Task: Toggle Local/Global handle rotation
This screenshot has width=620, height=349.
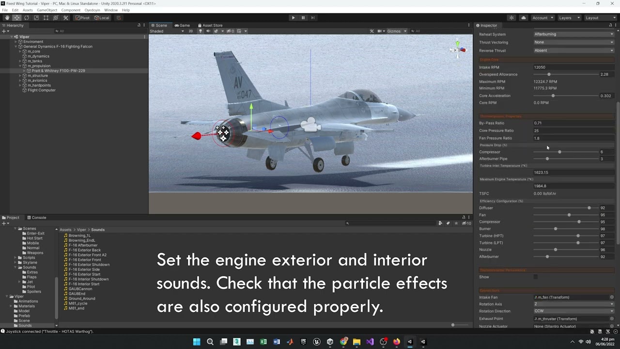Action: pos(102,18)
